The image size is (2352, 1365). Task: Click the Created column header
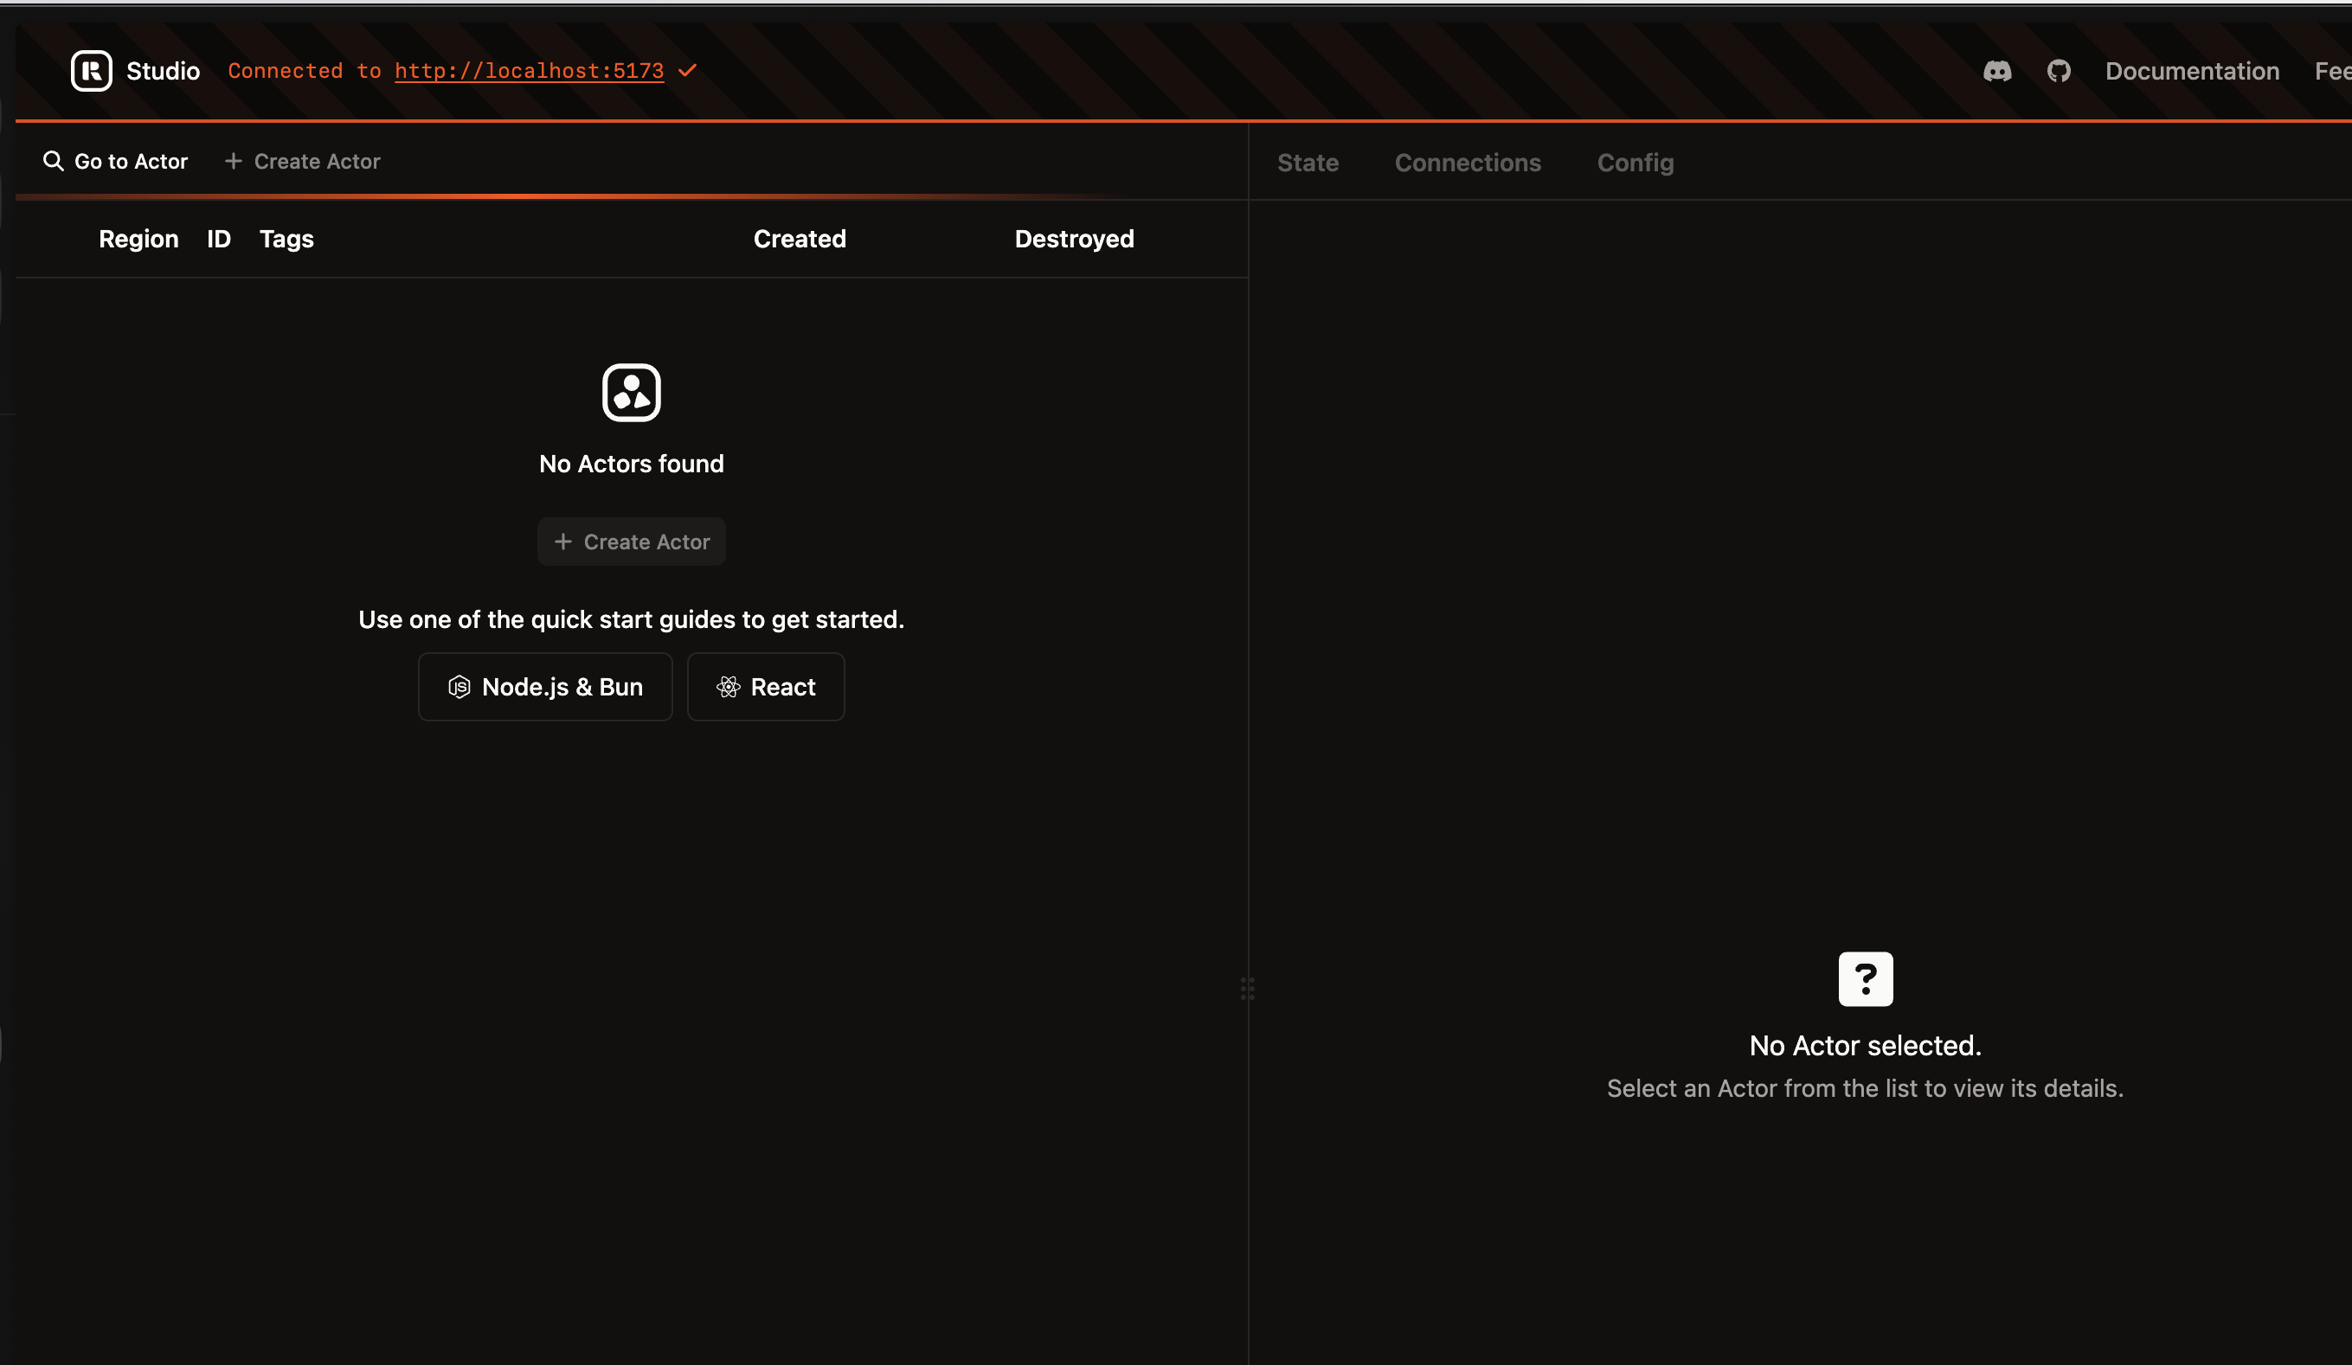(799, 239)
